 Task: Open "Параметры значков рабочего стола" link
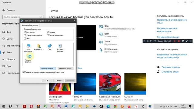pos(172,21)
